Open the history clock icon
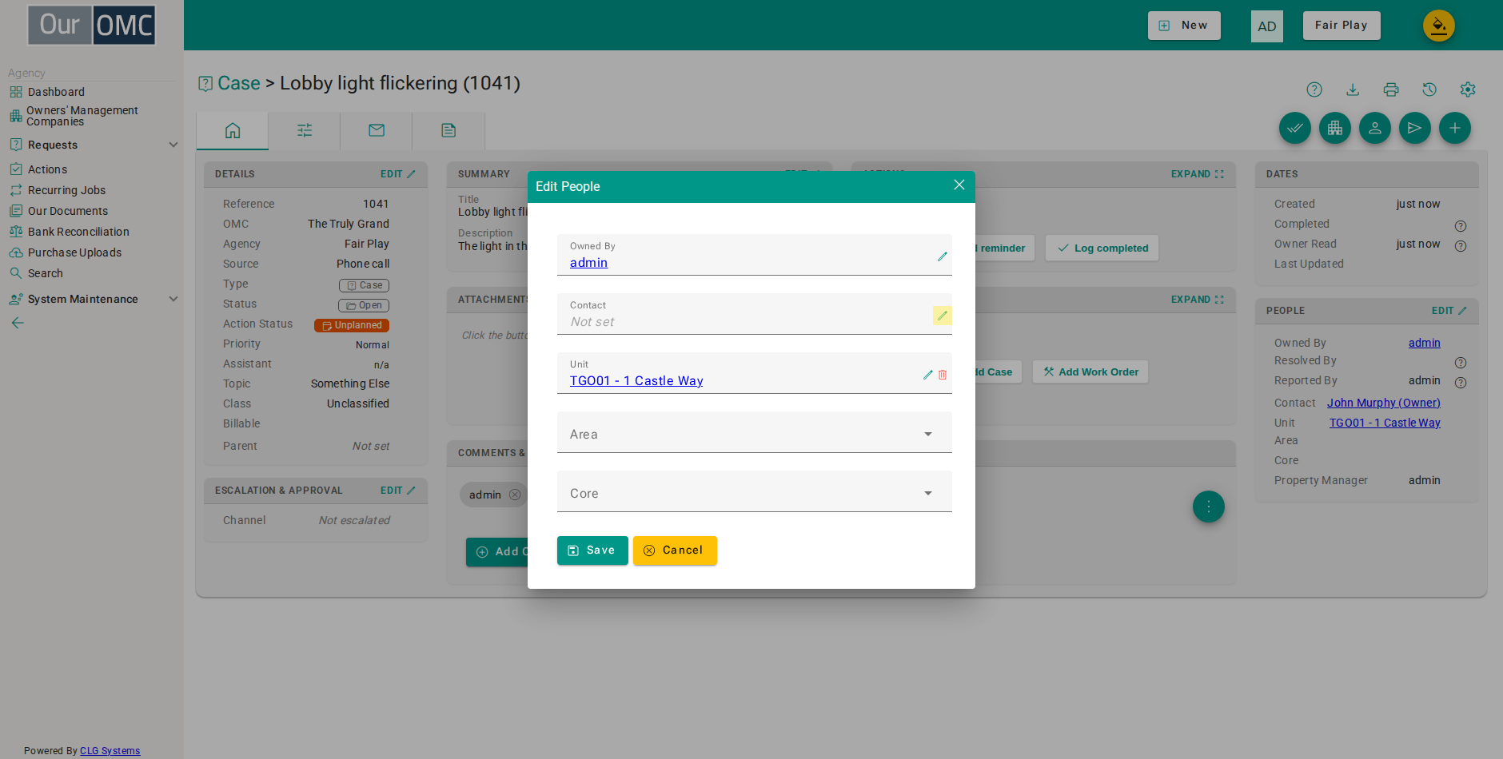Image resolution: width=1503 pixels, height=759 pixels. 1429,89
